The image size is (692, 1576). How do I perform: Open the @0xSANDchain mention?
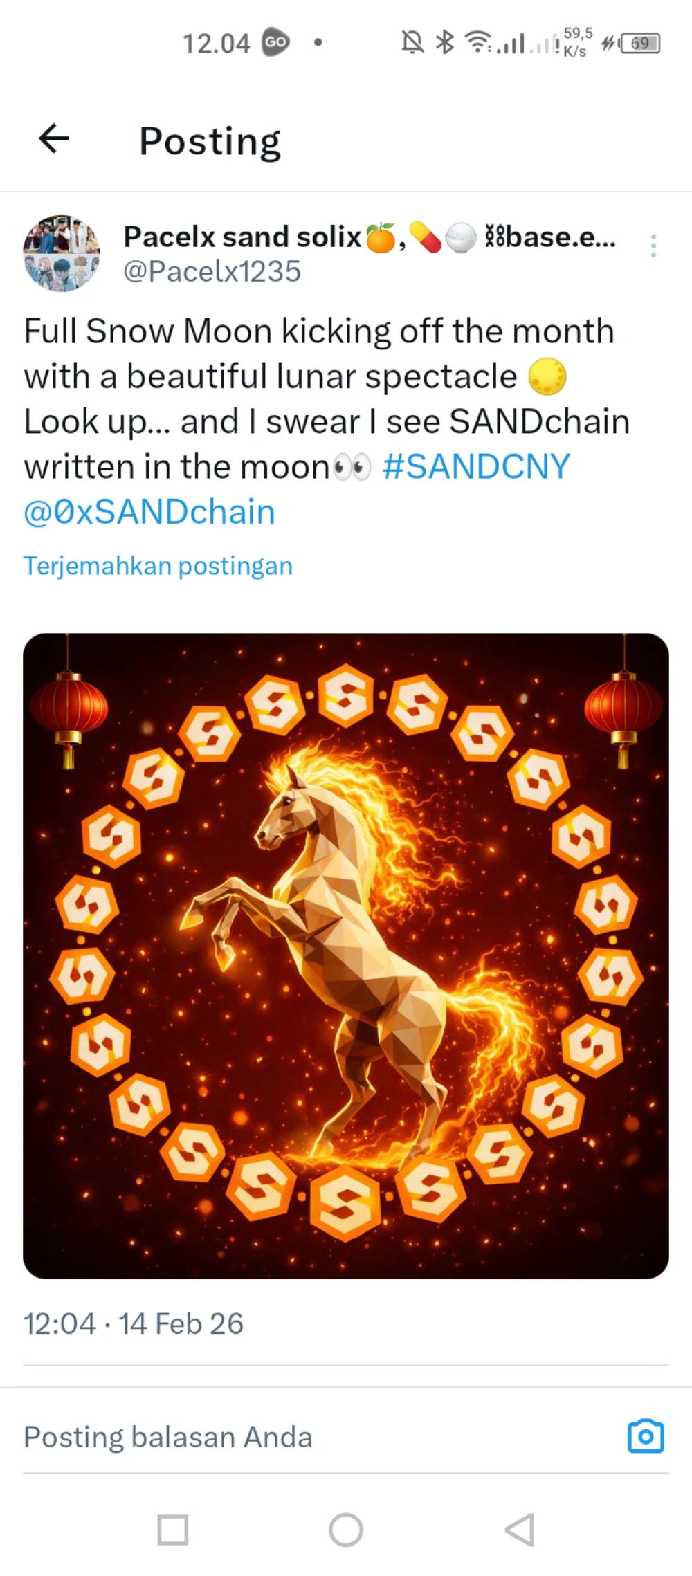coord(149,512)
